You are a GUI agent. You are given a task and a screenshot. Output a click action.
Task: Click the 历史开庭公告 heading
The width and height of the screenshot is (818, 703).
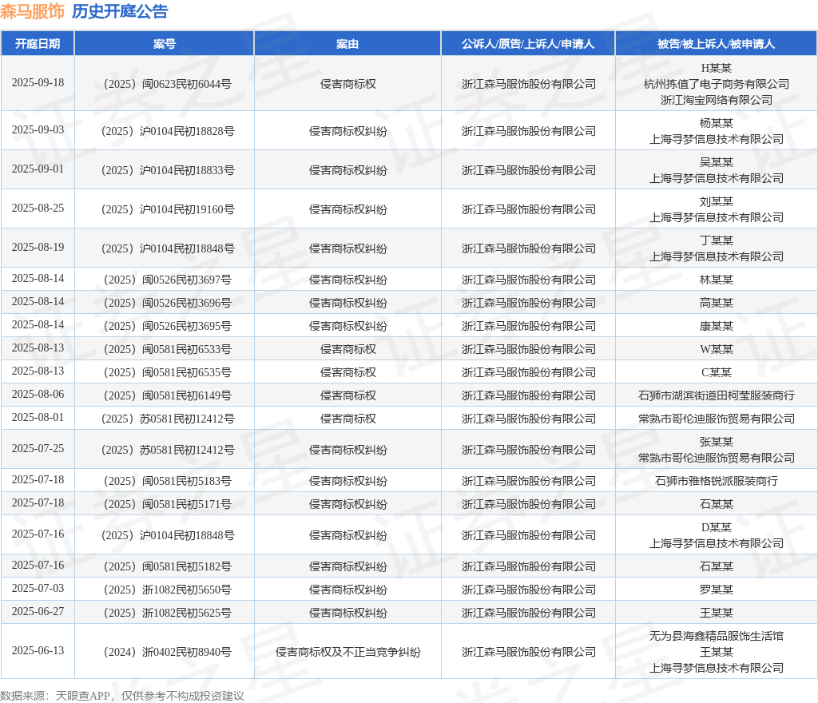pos(120,11)
